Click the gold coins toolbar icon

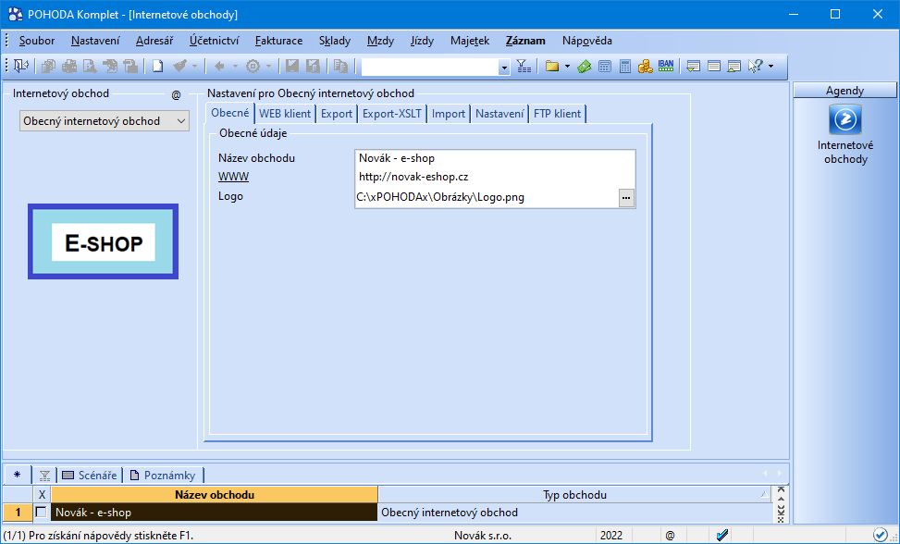pyautogui.click(x=645, y=67)
